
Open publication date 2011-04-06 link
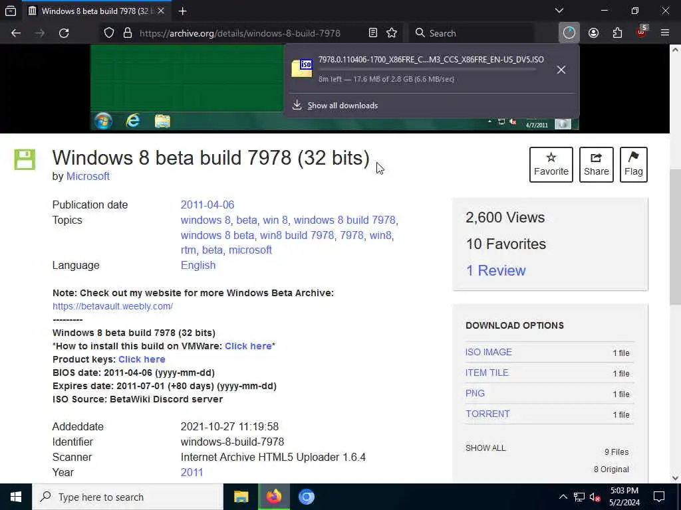click(x=207, y=205)
